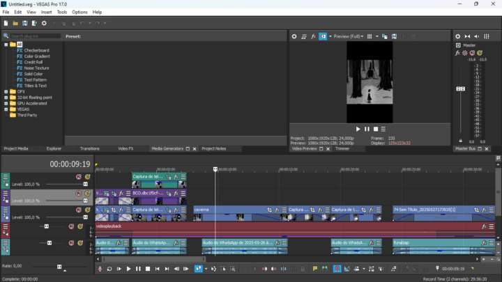Toggle loop playback in transport bar
Viewport: 502px width, 282px height.
click(109, 269)
